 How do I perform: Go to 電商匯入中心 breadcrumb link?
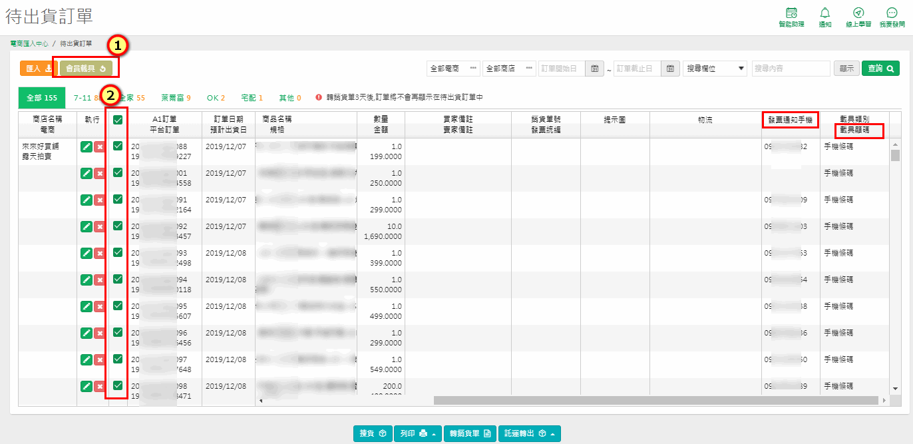tap(29, 43)
